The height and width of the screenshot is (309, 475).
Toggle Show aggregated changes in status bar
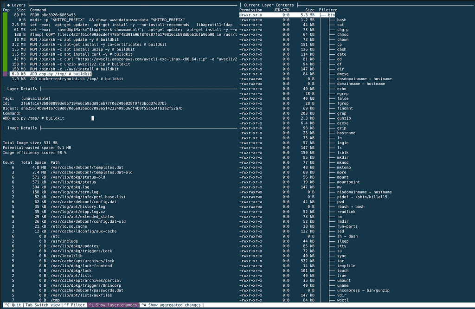[x=172, y=305]
